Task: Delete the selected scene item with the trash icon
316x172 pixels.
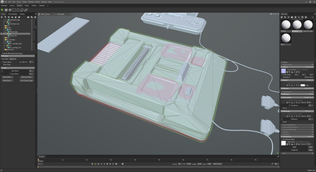Action: [x=35, y=17]
